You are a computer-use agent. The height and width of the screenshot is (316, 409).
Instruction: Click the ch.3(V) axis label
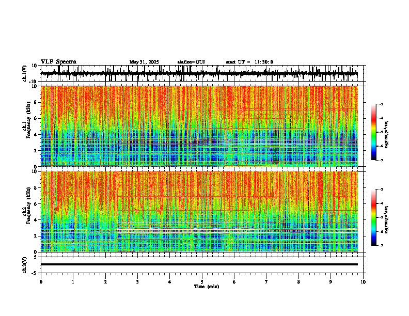[x=25, y=265]
